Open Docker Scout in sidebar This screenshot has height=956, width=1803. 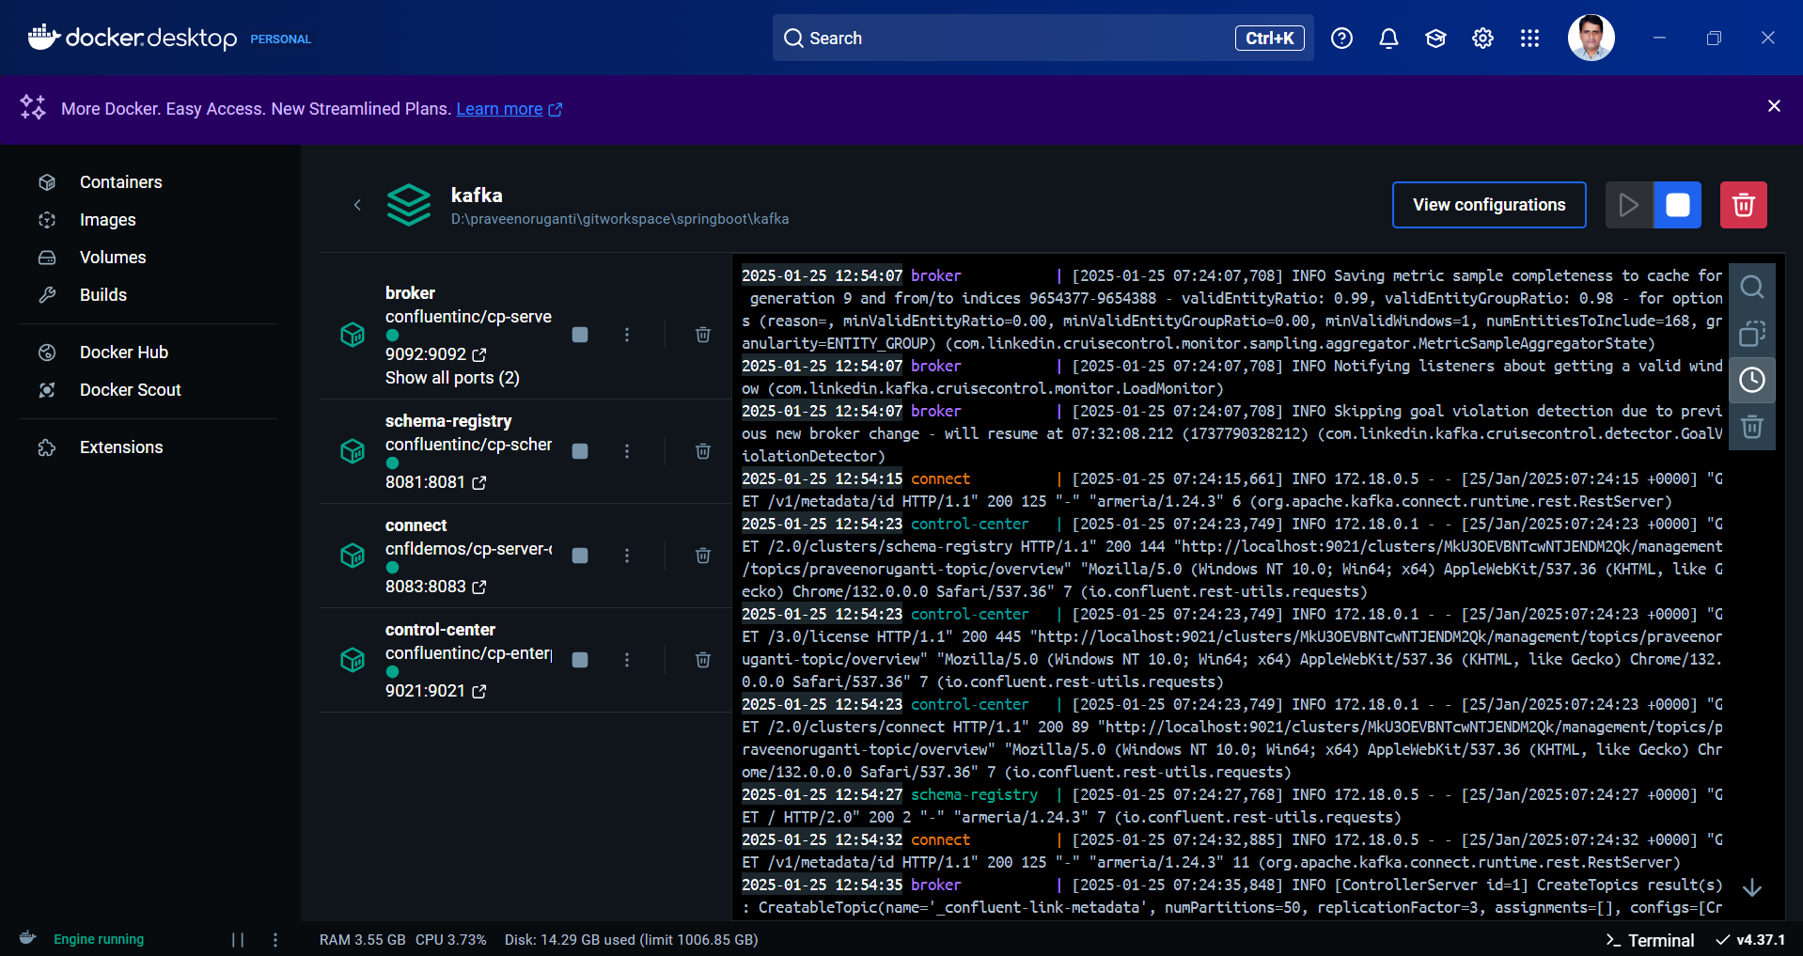pos(130,390)
